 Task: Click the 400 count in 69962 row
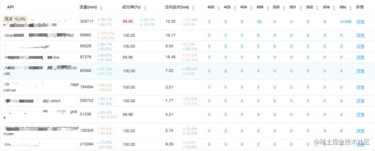tap(209, 36)
